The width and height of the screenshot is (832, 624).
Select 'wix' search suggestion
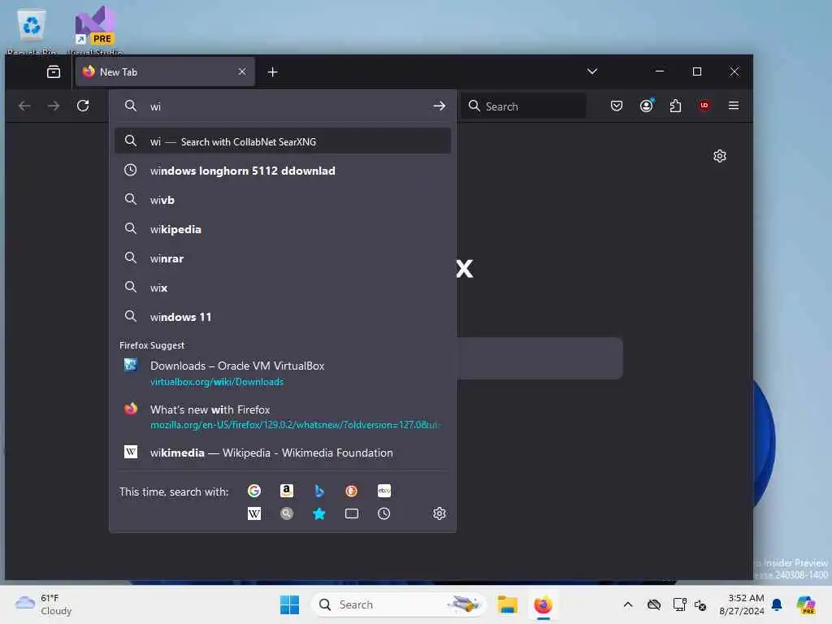[283, 287]
